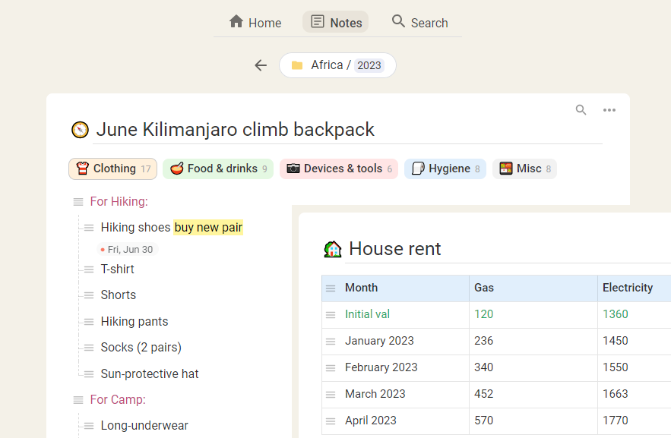Click the handle icon in Month header

coord(331,288)
